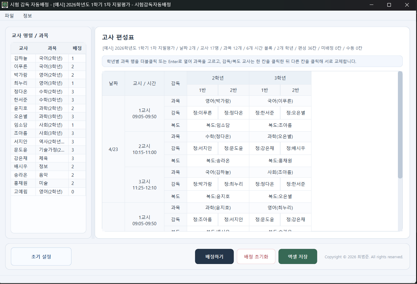Select subject cell 영어(최누리)
This screenshot has width=417, height=284.
280,208
